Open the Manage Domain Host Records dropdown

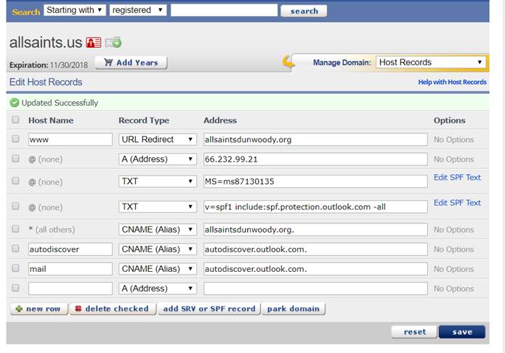pos(431,62)
